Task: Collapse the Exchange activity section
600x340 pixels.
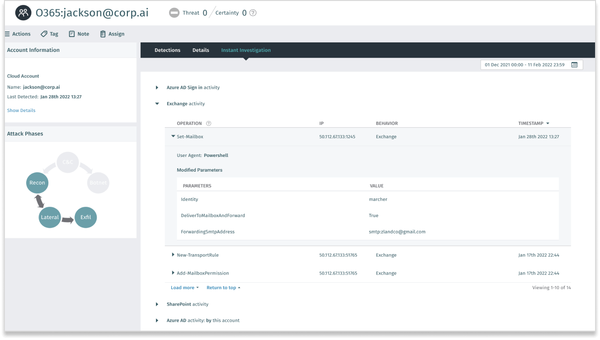Action: (x=157, y=104)
